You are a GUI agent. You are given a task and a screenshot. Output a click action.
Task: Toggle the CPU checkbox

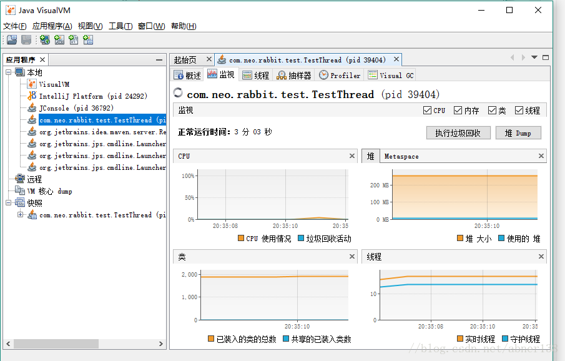(x=428, y=111)
